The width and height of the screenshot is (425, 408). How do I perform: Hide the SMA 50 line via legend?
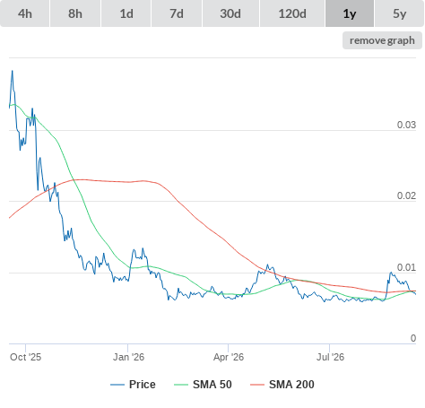click(212, 385)
